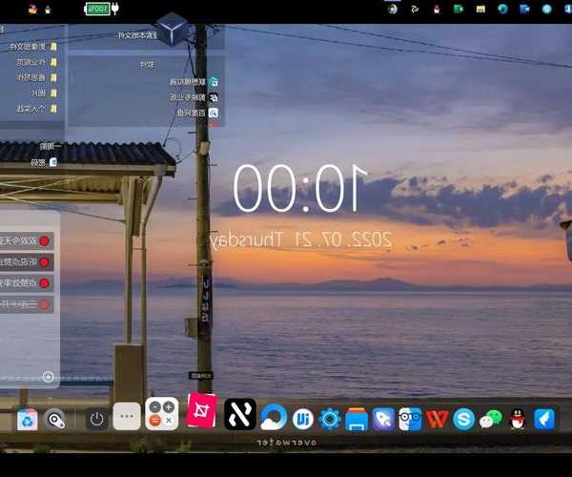Click the blue gear settings icon
This screenshot has width=572, height=477.
330,418
